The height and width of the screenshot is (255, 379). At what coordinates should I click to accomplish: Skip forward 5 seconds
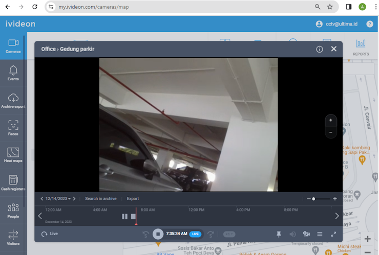211,234
